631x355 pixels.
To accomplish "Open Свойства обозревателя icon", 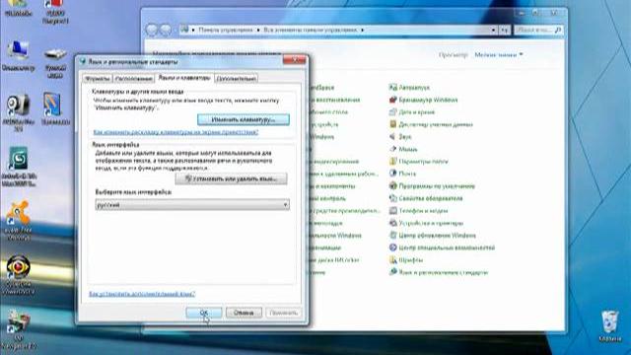I will [392, 198].
